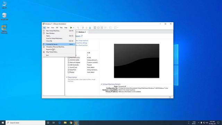This screenshot has width=222, height=125.
Task: Open the VMware Workstation desktop shortcut
Action: (x=4, y=29)
